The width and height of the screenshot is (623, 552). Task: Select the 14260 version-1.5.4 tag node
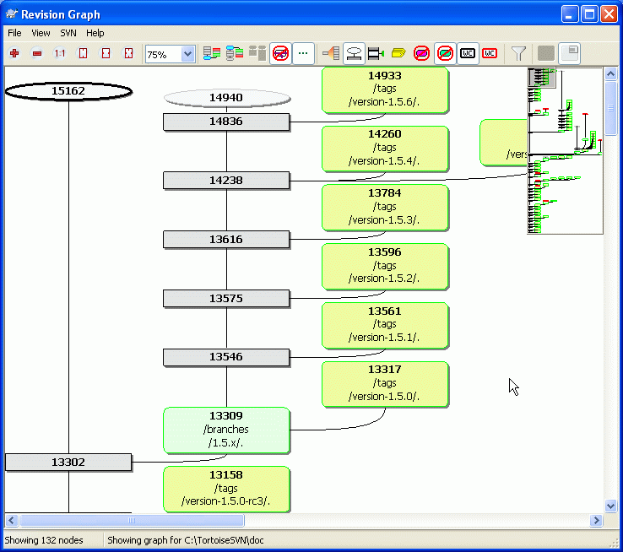point(385,149)
